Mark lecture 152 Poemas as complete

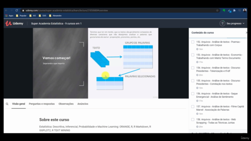pyautogui.click(x=193, y=42)
